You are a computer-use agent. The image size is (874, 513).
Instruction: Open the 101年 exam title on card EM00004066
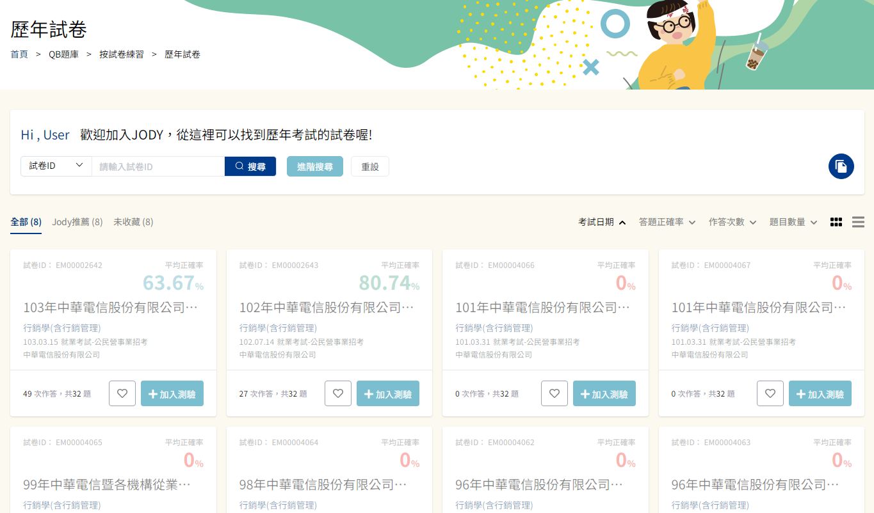543,308
